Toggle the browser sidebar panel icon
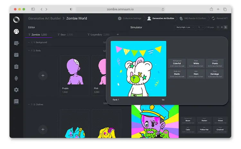 coord(33,9)
